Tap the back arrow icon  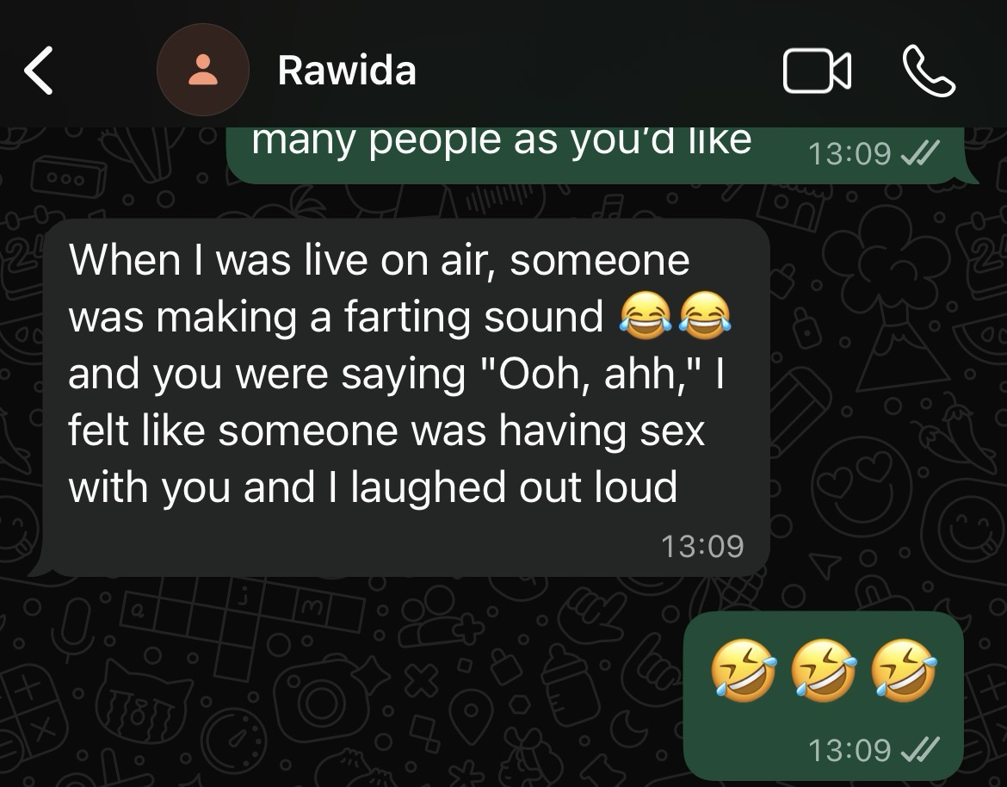point(39,71)
